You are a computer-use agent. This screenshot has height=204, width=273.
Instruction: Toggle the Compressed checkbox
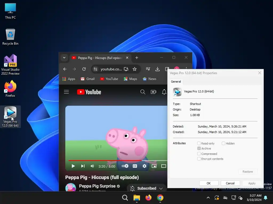pos(199,154)
